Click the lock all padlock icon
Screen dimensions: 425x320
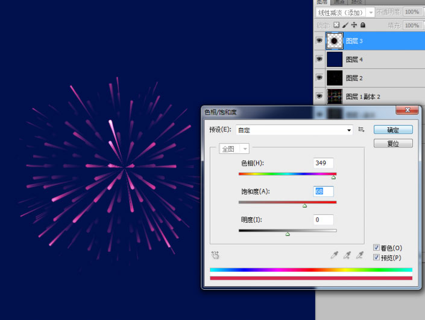[362, 25]
